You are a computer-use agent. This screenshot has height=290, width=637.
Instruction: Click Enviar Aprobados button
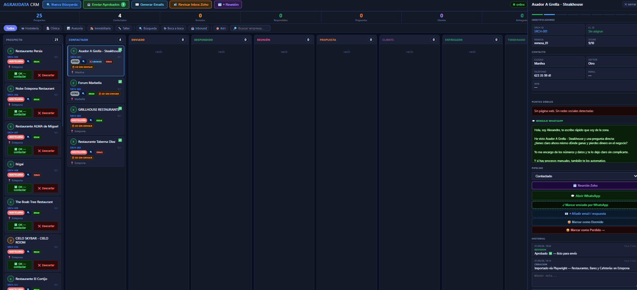tap(106, 5)
